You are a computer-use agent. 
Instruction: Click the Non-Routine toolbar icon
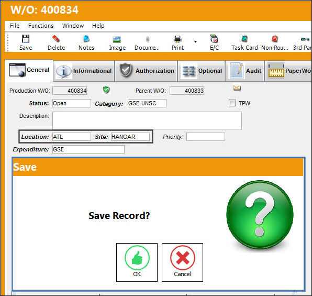click(275, 42)
